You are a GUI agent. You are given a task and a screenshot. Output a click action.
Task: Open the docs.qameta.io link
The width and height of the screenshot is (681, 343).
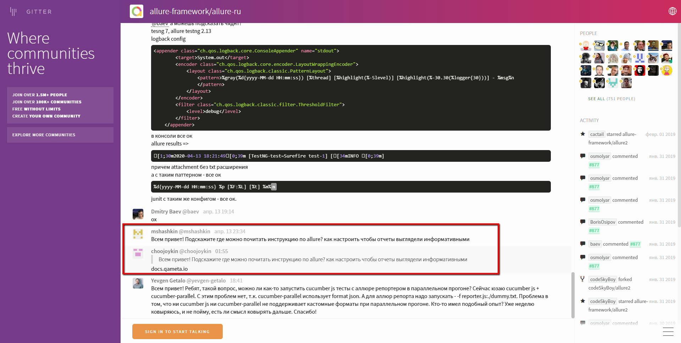coord(170,269)
